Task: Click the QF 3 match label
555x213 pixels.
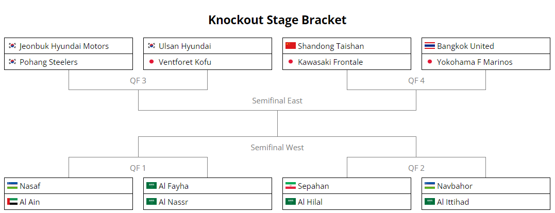Action: coord(138,81)
